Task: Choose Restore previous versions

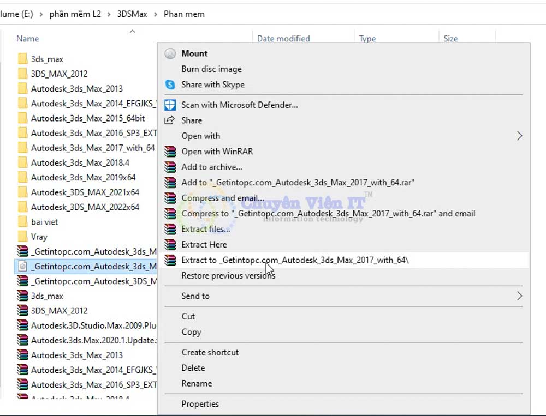Action: pos(228,275)
